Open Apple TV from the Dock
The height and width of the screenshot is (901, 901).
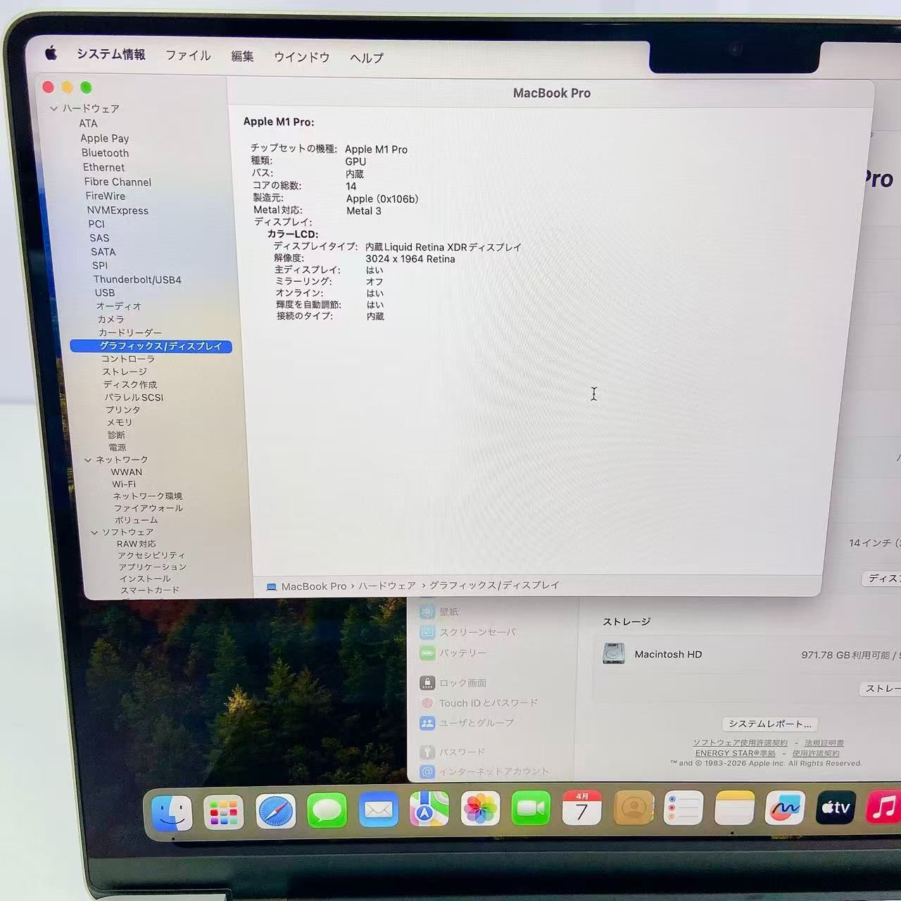pos(836,808)
